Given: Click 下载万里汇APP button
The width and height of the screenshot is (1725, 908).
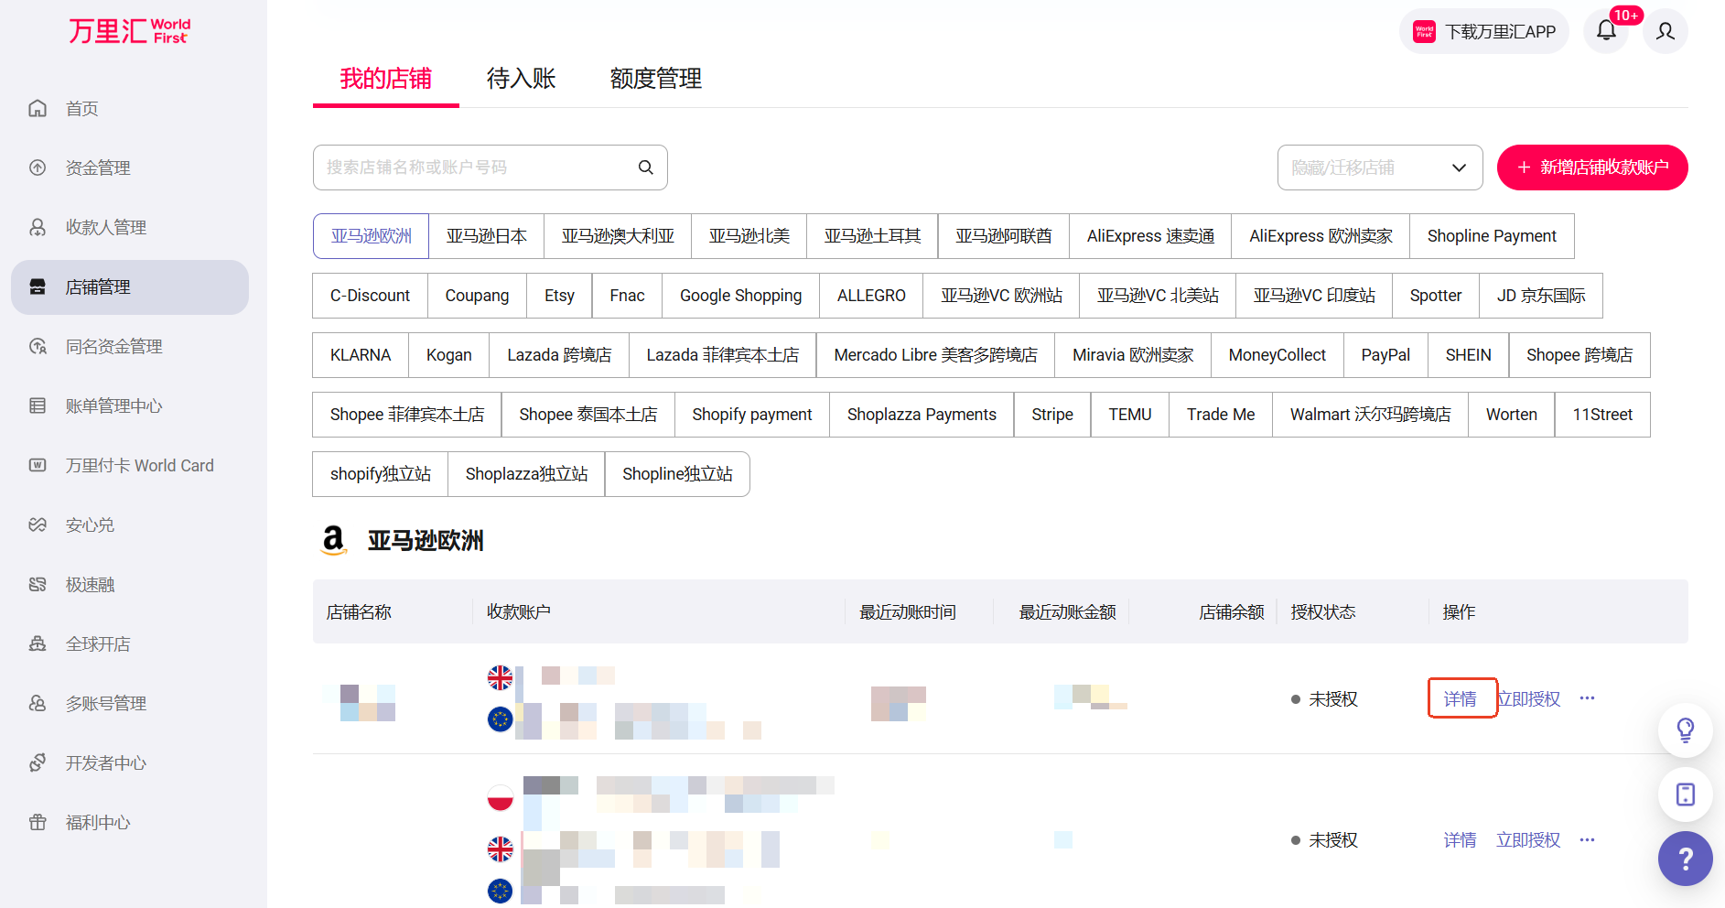Looking at the screenshot, I should pyautogui.click(x=1483, y=32).
